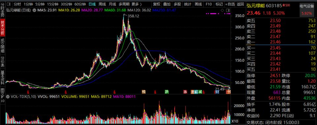Expand the 弘元绿能(日线) indicator dropdown

pos(34,10)
